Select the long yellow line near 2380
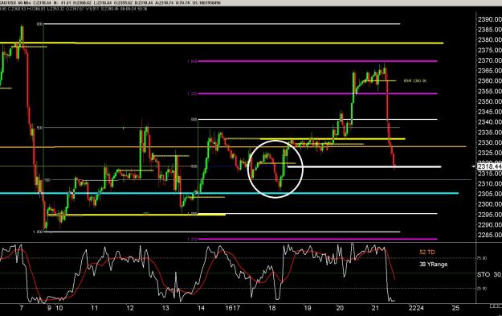502x316 pixels. point(222,43)
